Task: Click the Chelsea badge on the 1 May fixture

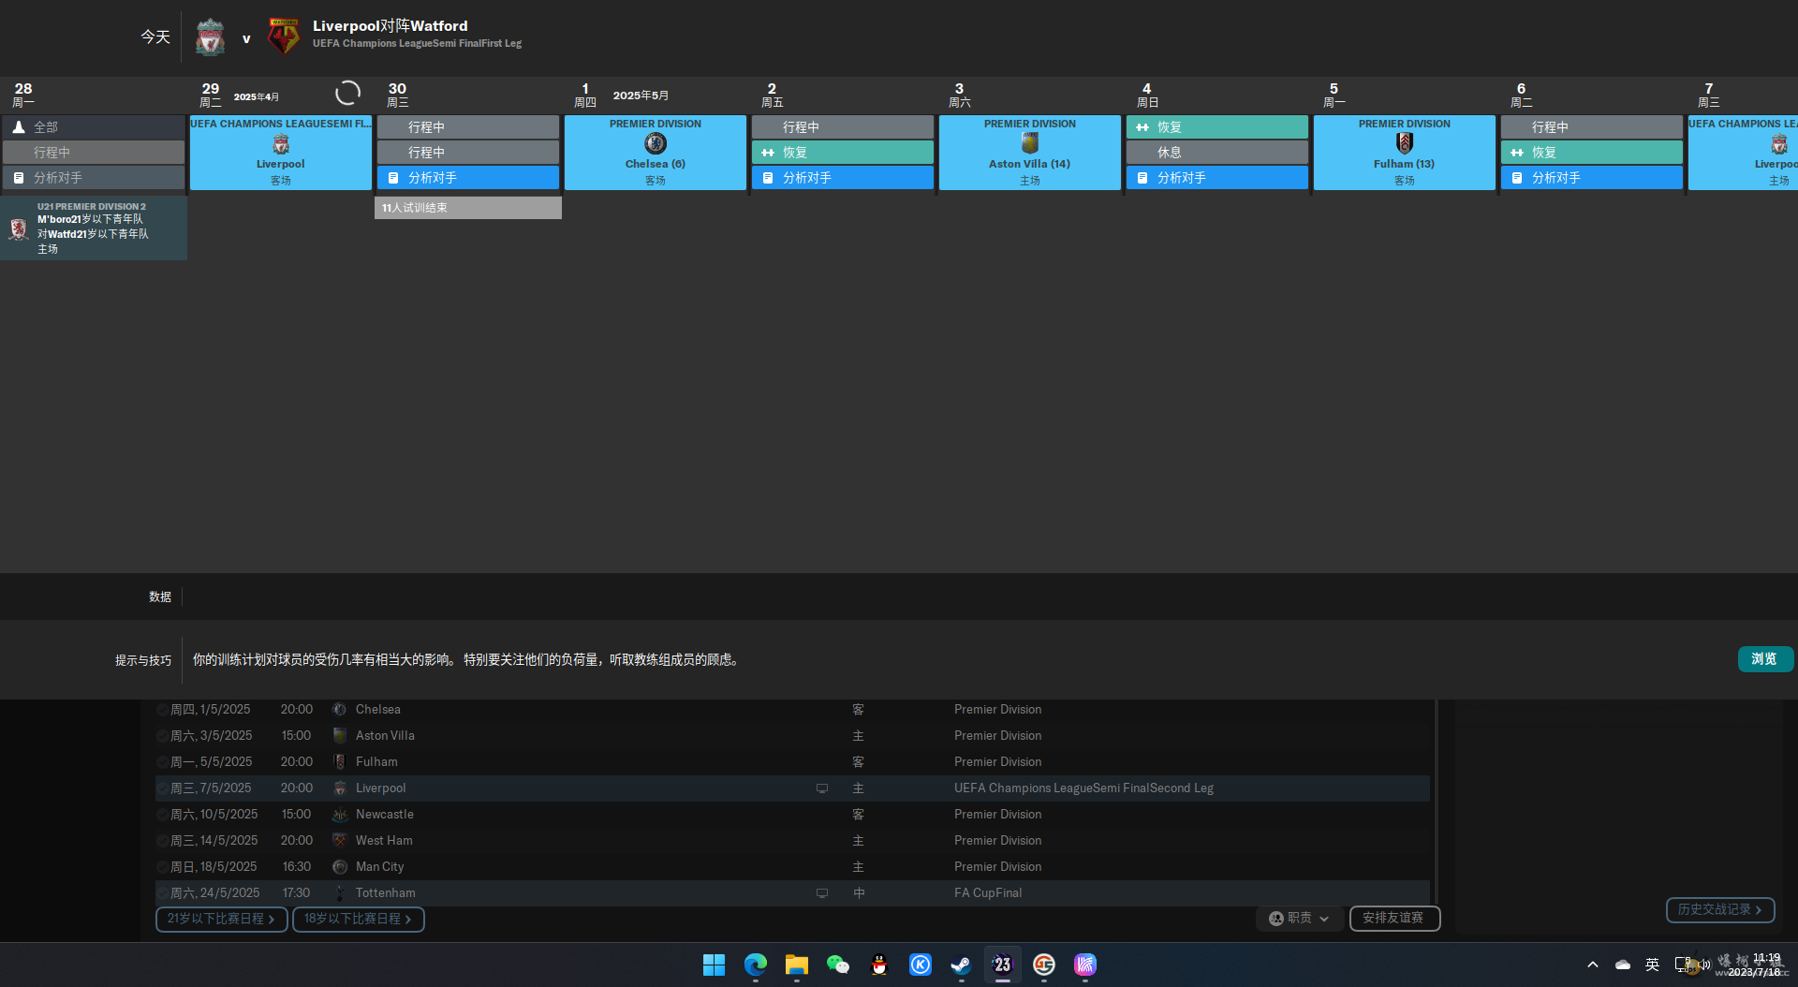Action: tap(656, 143)
